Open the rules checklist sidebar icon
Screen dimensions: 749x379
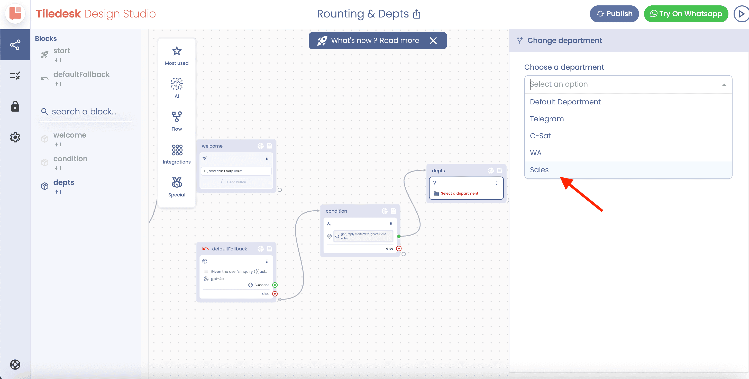point(15,76)
